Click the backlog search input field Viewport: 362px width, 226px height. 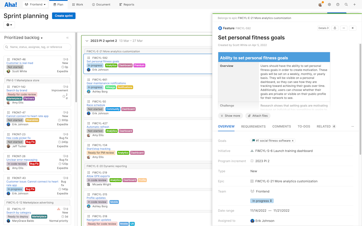point(37,47)
